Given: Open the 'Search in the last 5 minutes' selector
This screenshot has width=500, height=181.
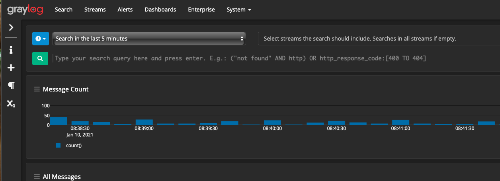Looking at the screenshot, I should (x=149, y=39).
